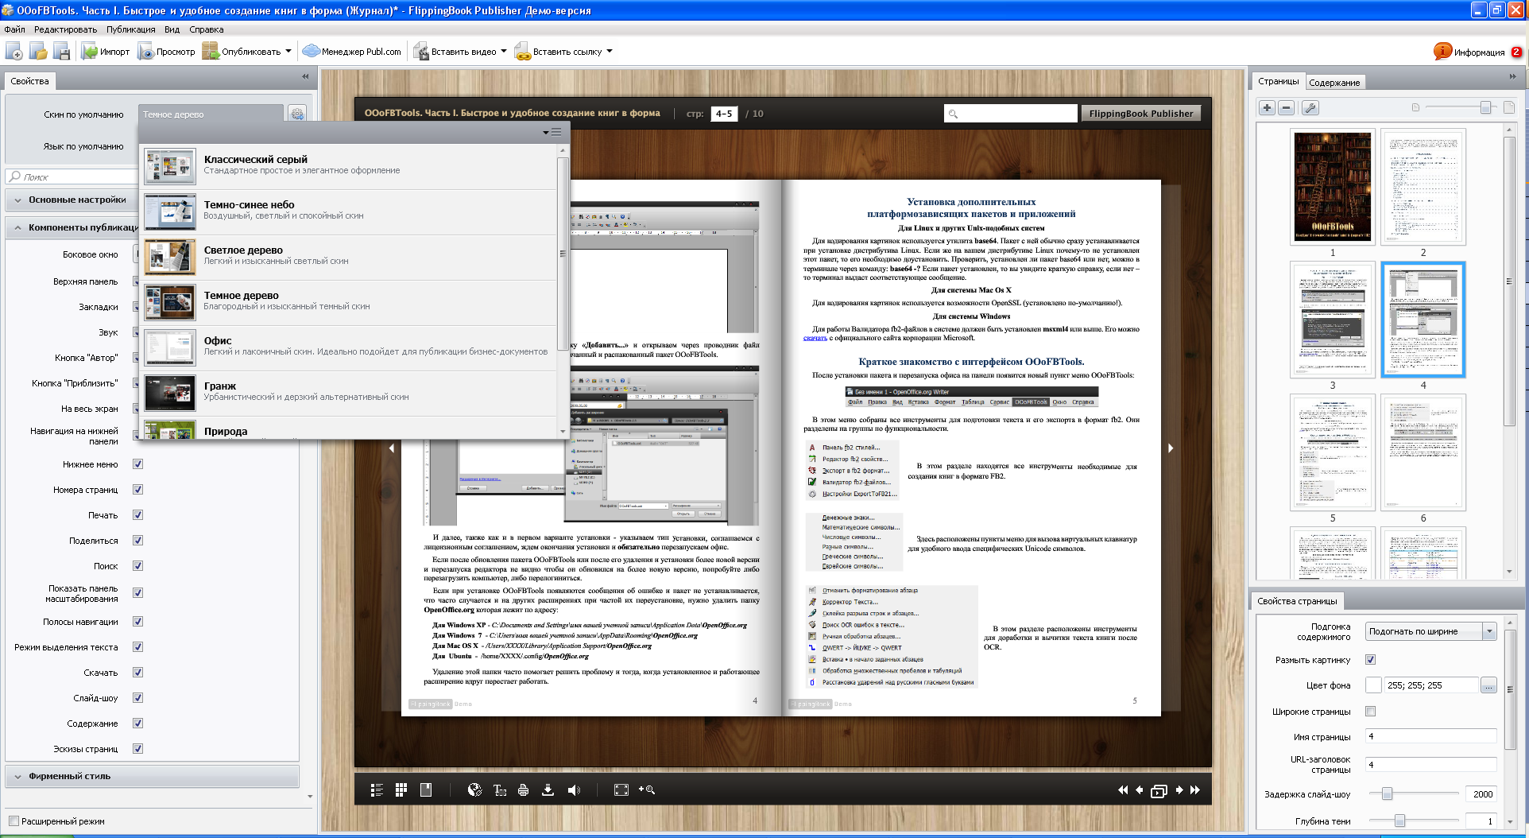Select the Темно-синее небо skin

click(x=348, y=211)
